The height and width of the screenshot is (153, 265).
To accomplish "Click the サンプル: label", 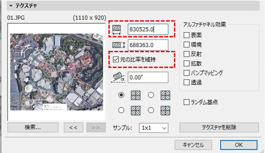I will [122, 128].
